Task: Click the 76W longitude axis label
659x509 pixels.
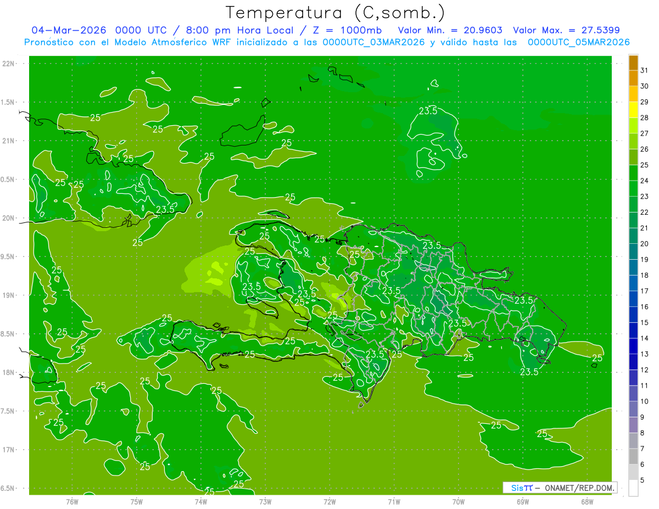Action: tap(72, 501)
